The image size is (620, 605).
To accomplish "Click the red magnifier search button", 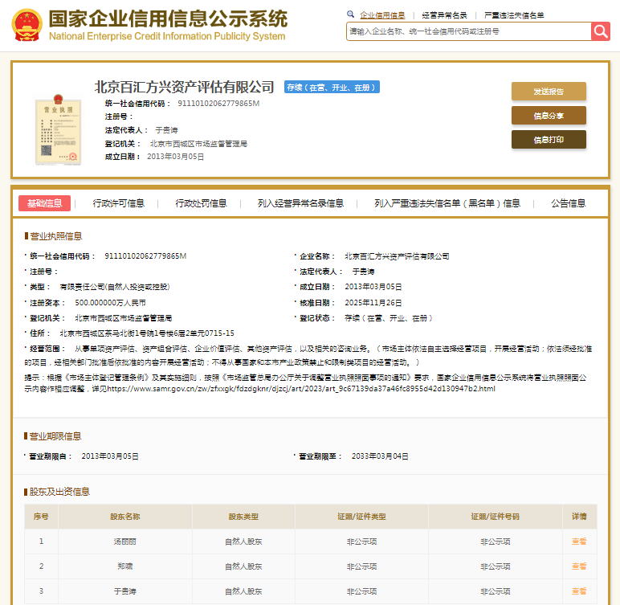I will (601, 31).
